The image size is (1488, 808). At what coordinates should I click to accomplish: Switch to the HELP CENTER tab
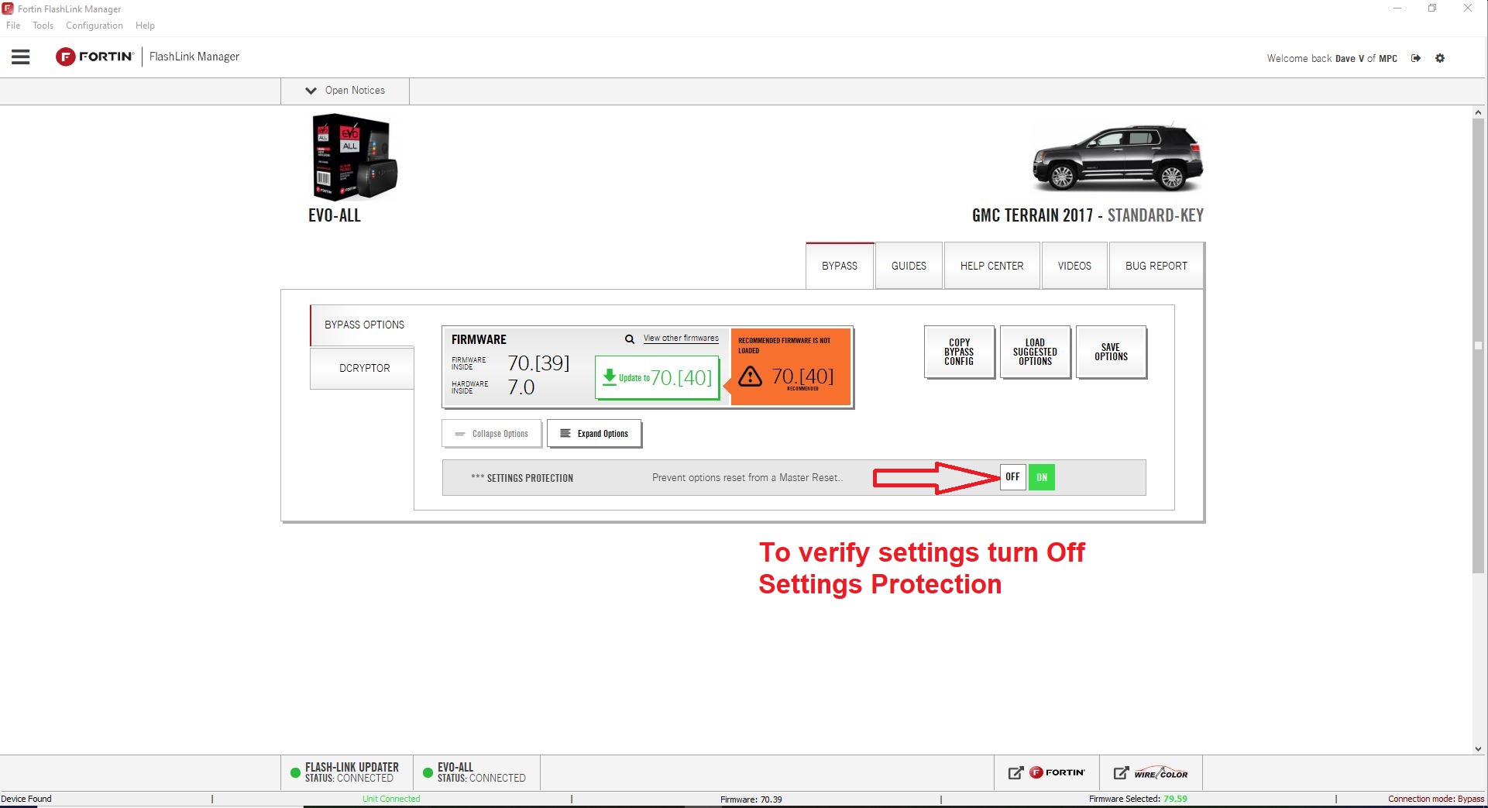tap(991, 266)
